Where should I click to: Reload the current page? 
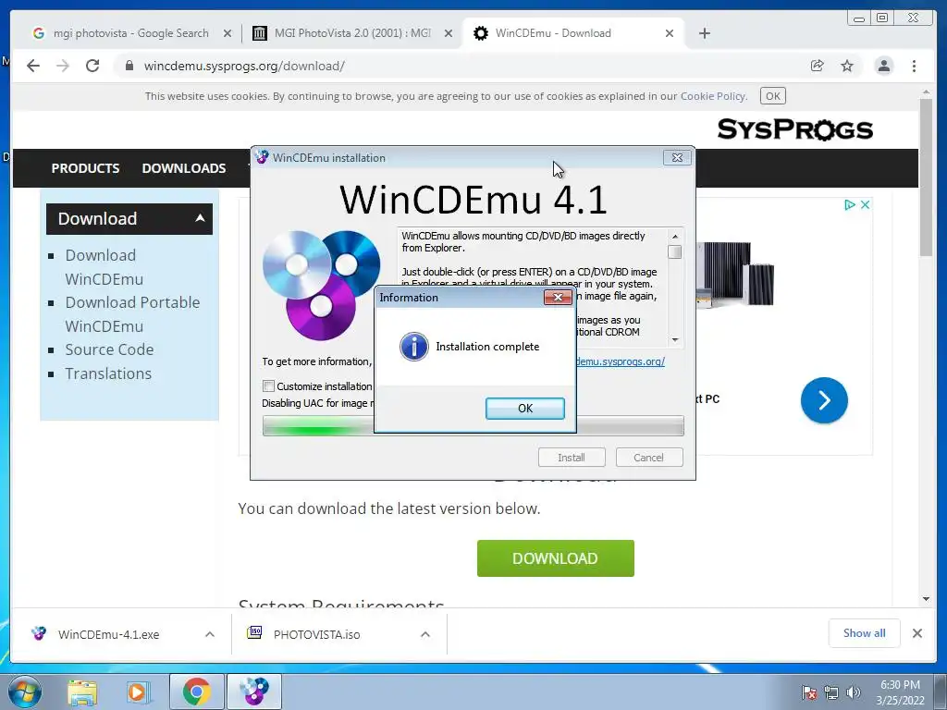coord(92,66)
